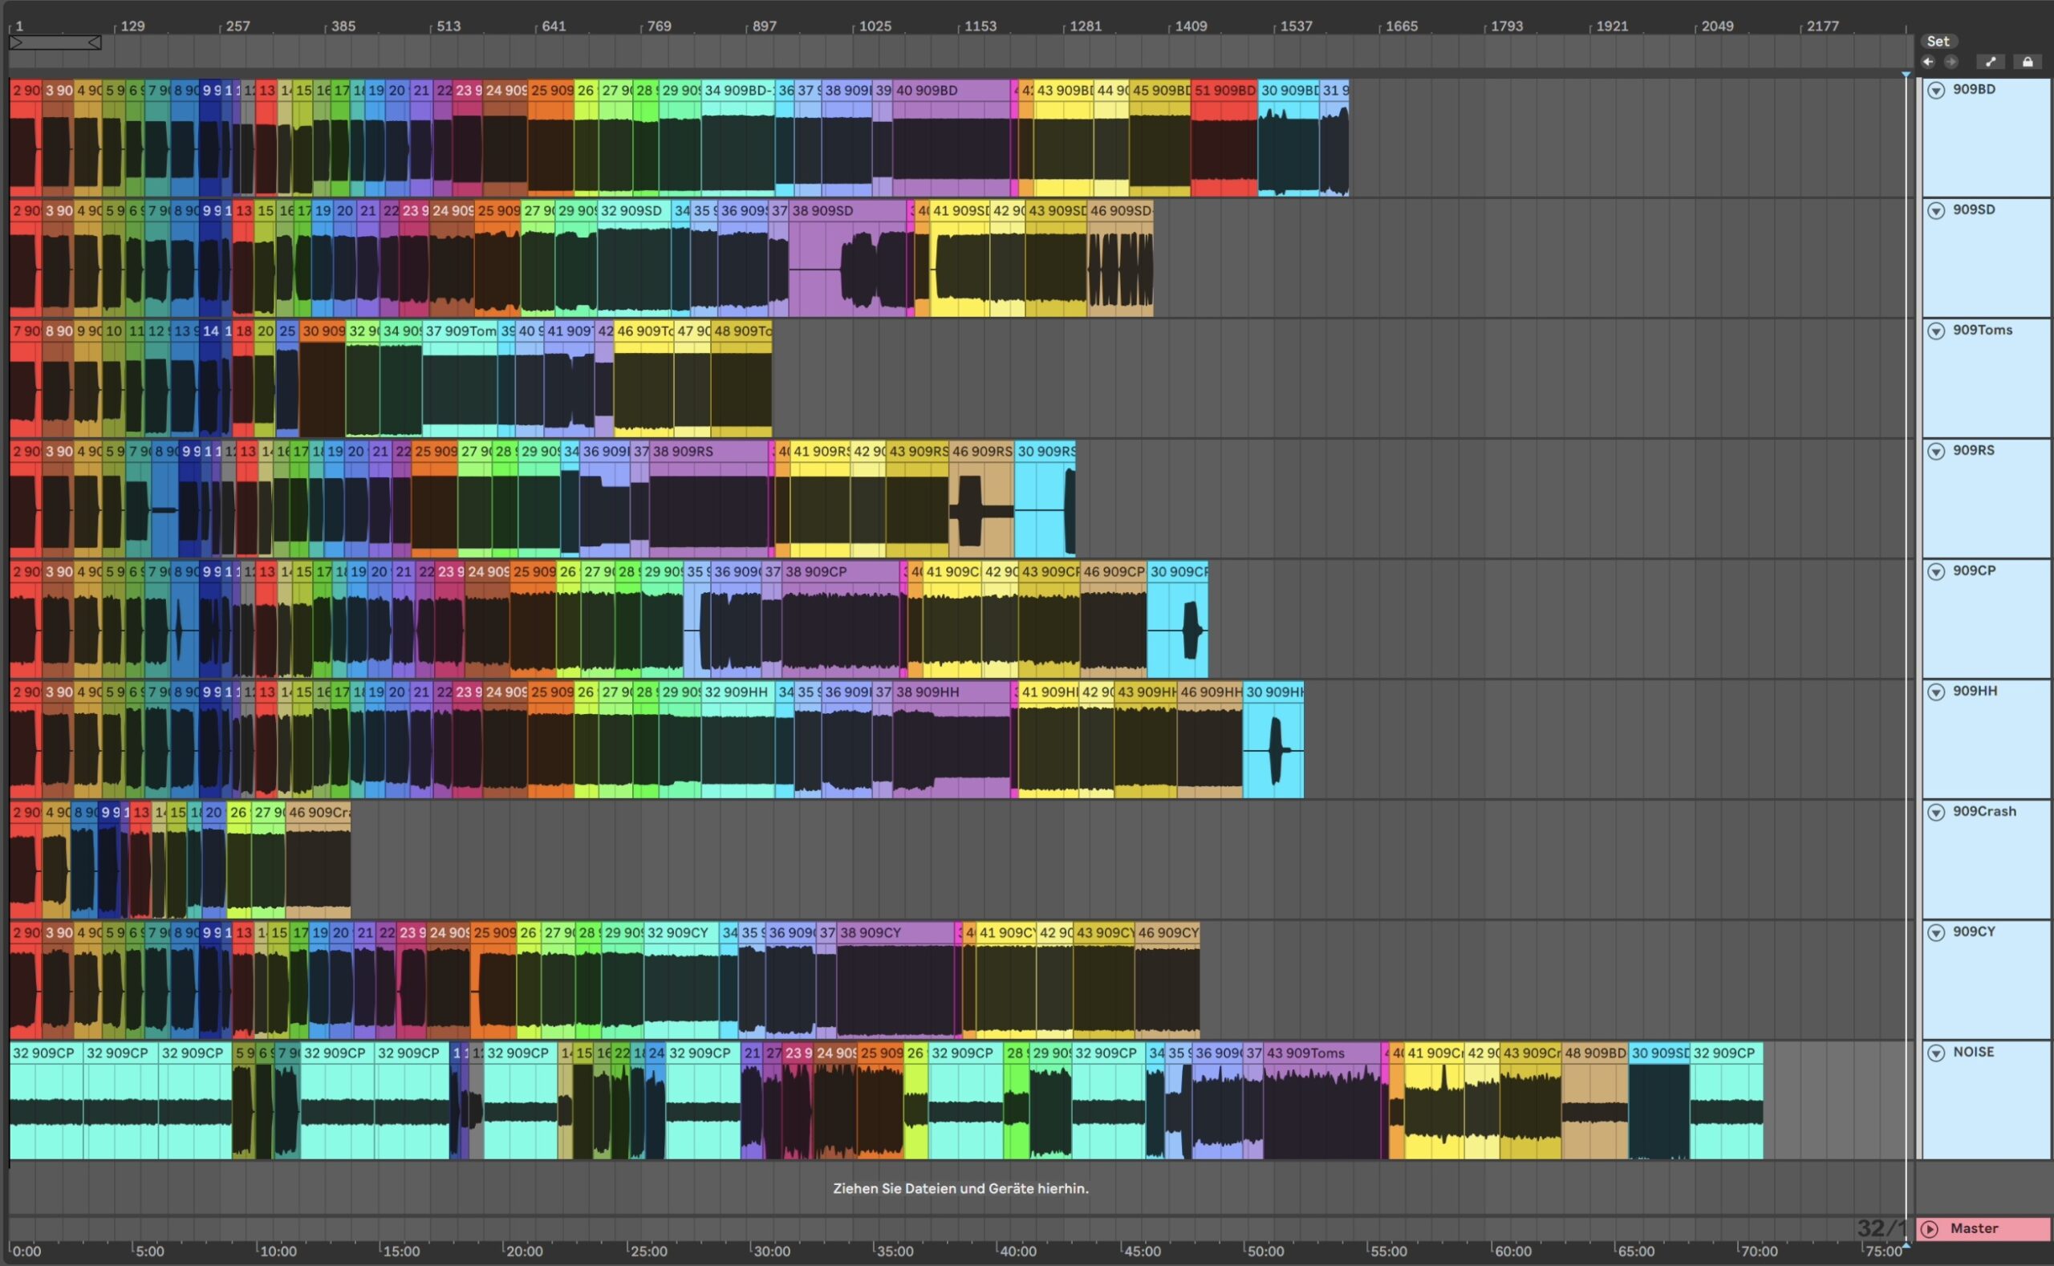Collapse the 909BD track
Image resolution: width=2054 pixels, height=1266 pixels.
coord(1936,91)
